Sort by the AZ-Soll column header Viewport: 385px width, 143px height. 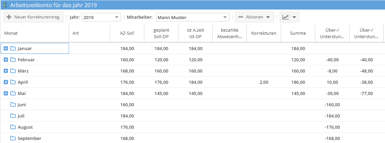point(127,33)
